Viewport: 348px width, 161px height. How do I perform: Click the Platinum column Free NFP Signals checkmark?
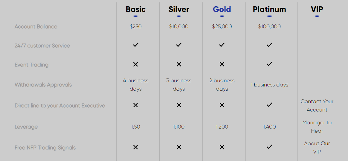(269, 147)
